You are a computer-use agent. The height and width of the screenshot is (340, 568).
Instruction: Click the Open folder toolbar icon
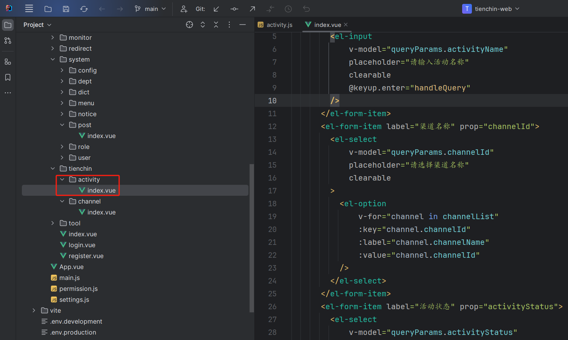pyautogui.click(x=48, y=9)
